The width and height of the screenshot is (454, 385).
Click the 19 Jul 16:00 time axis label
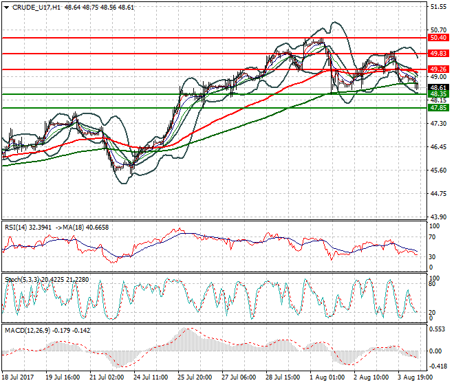coord(63,377)
